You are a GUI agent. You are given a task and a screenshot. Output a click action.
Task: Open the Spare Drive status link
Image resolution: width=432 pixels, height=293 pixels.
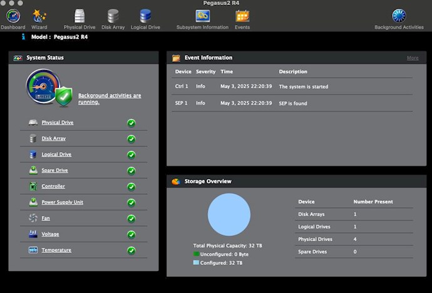(x=54, y=170)
